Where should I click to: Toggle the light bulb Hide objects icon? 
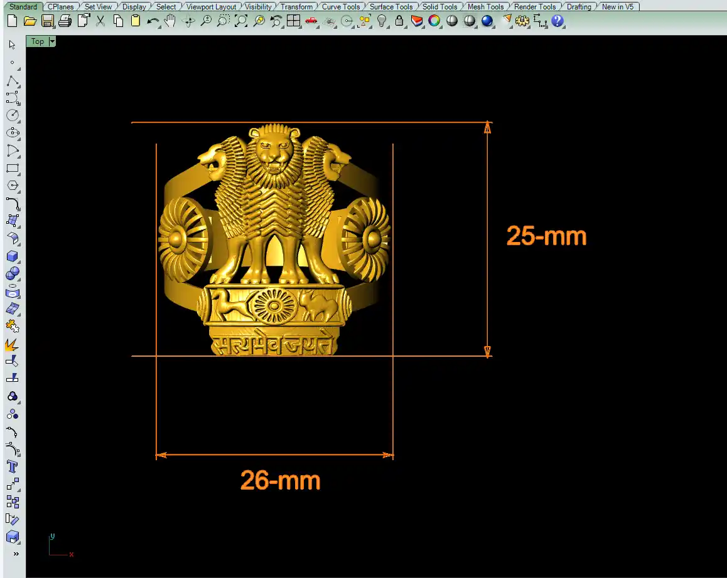click(x=382, y=21)
